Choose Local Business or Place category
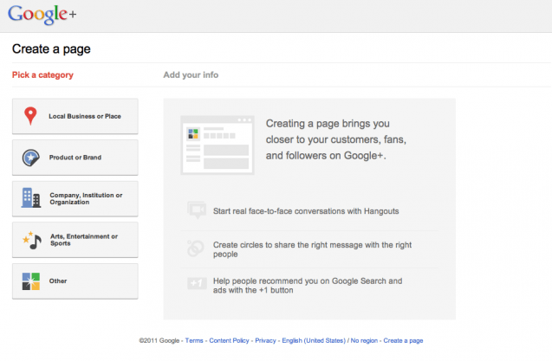This screenshot has width=552, height=361. [x=75, y=116]
